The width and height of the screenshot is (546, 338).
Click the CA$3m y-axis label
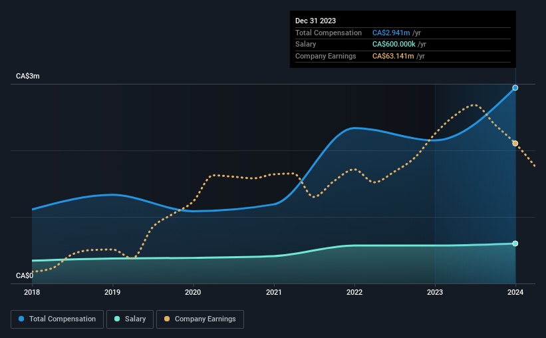(28, 76)
